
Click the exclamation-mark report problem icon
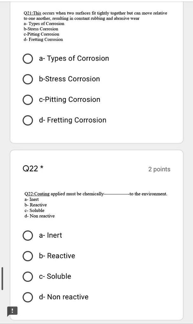point(12,311)
